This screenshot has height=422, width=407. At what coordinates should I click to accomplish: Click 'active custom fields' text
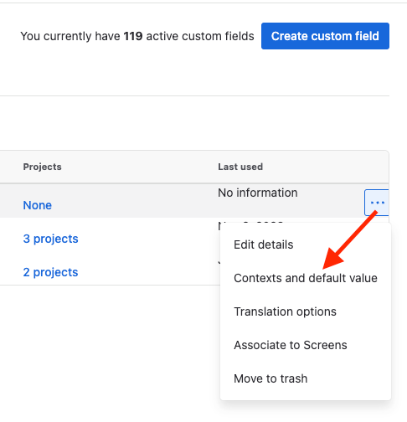point(200,36)
